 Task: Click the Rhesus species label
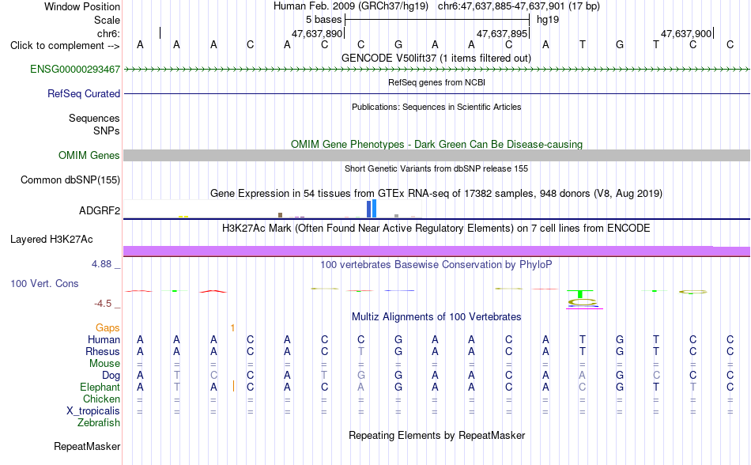point(103,351)
